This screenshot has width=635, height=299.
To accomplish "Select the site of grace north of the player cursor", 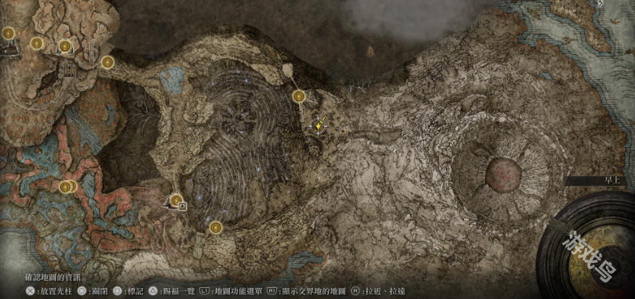I will point(299,96).
